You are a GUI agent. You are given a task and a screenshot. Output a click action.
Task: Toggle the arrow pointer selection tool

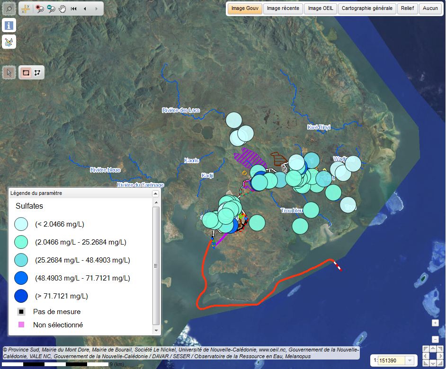(x=9, y=72)
